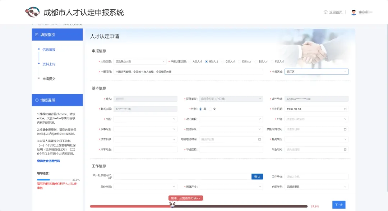
Task: Open calendar icon for 毕业时间
Action: pyautogui.click(x=345, y=150)
